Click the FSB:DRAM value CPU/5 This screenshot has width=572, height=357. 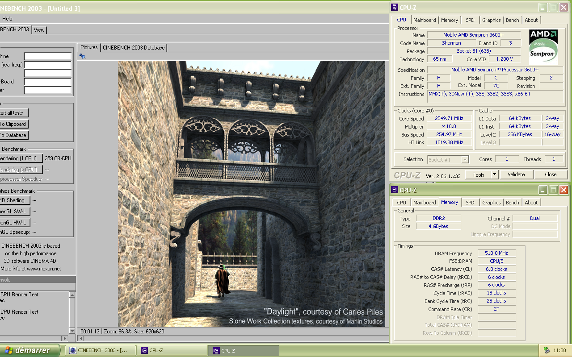click(x=496, y=262)
